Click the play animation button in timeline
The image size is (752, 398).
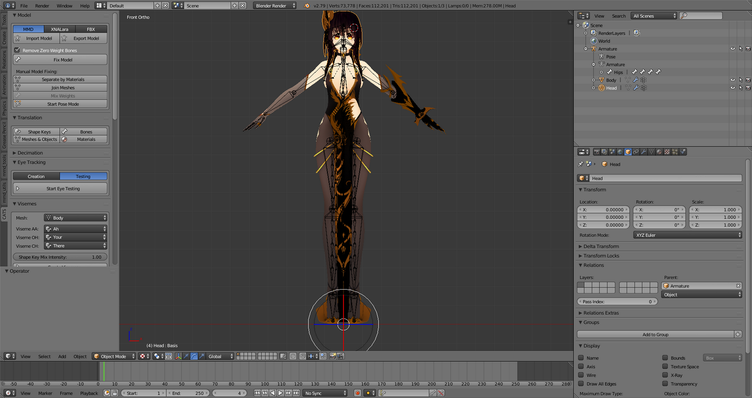280,393
